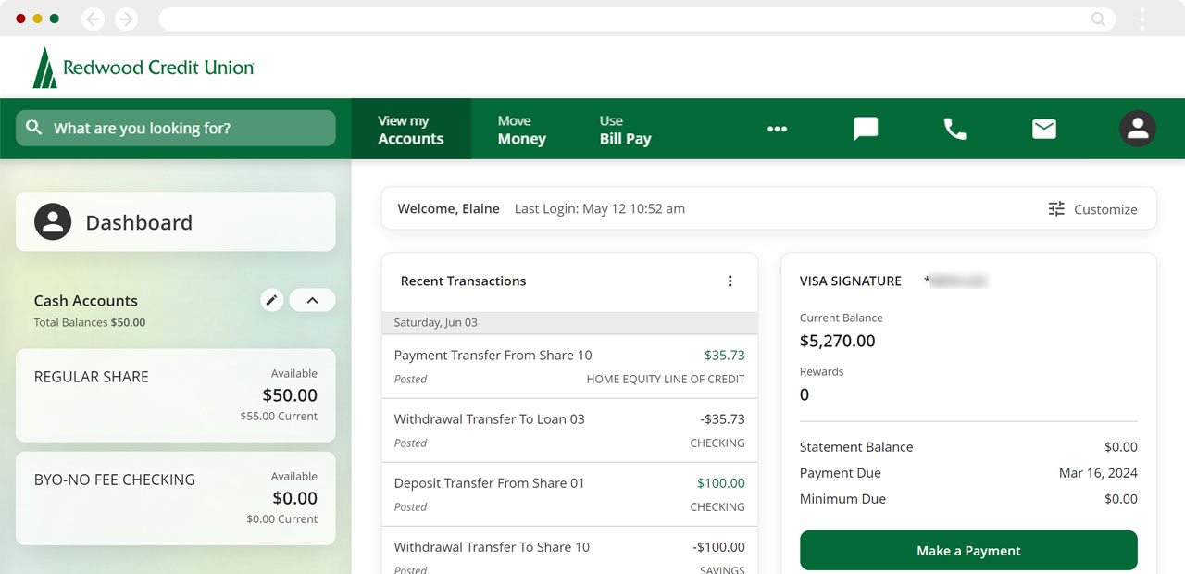
Task: Open Customize dashboard settings
Action: (1092, 209)
